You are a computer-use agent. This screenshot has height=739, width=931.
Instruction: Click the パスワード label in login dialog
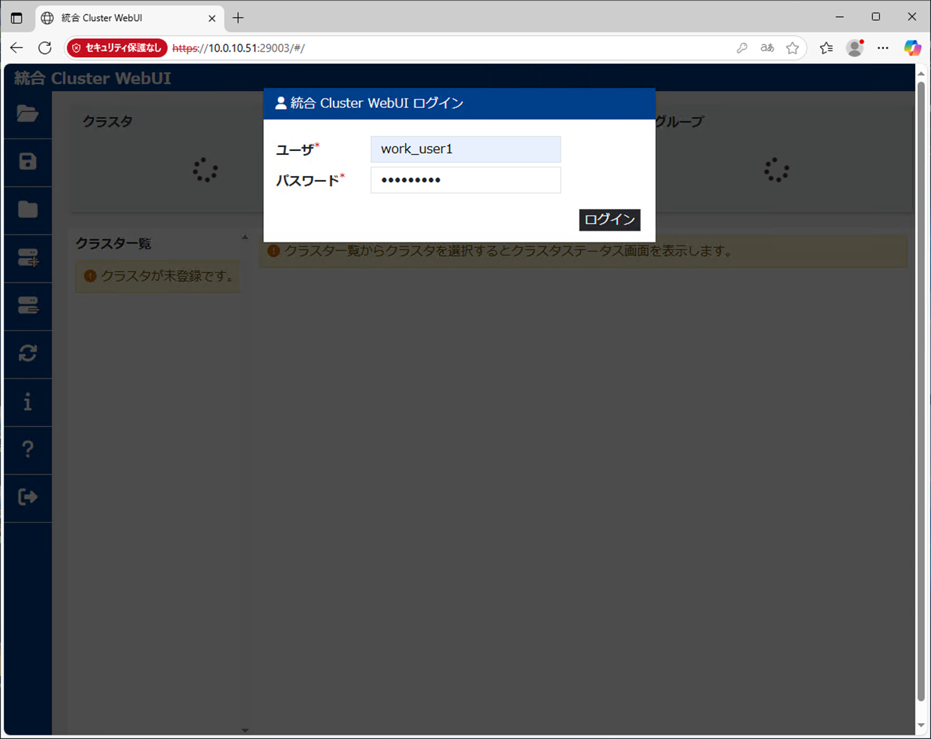(308, 181)
